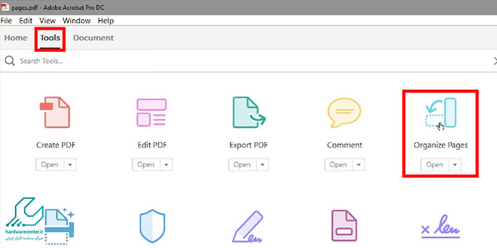This screenshot has width=497, height=248.
Task: Open the Export PDF tool via Open button
Action: pyautogui.click(x=242, y=165)
